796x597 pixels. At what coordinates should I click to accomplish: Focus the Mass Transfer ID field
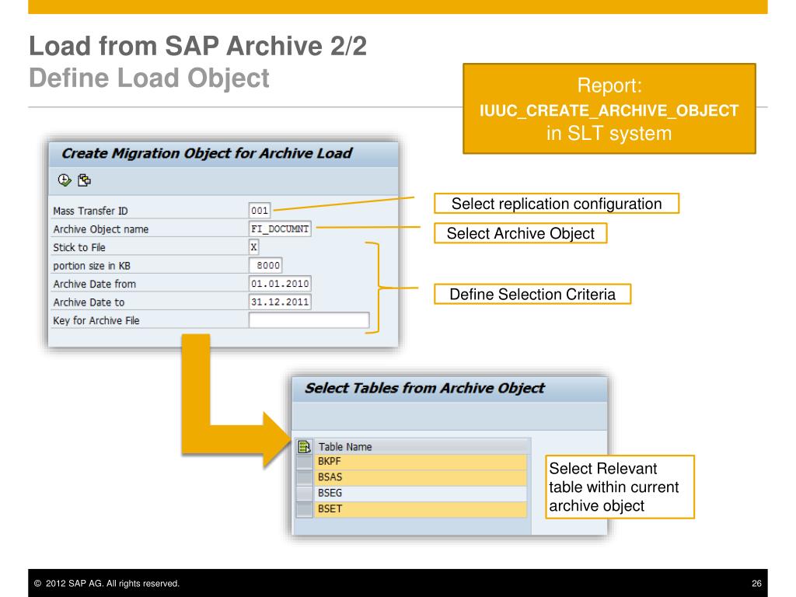click(260, 210)
